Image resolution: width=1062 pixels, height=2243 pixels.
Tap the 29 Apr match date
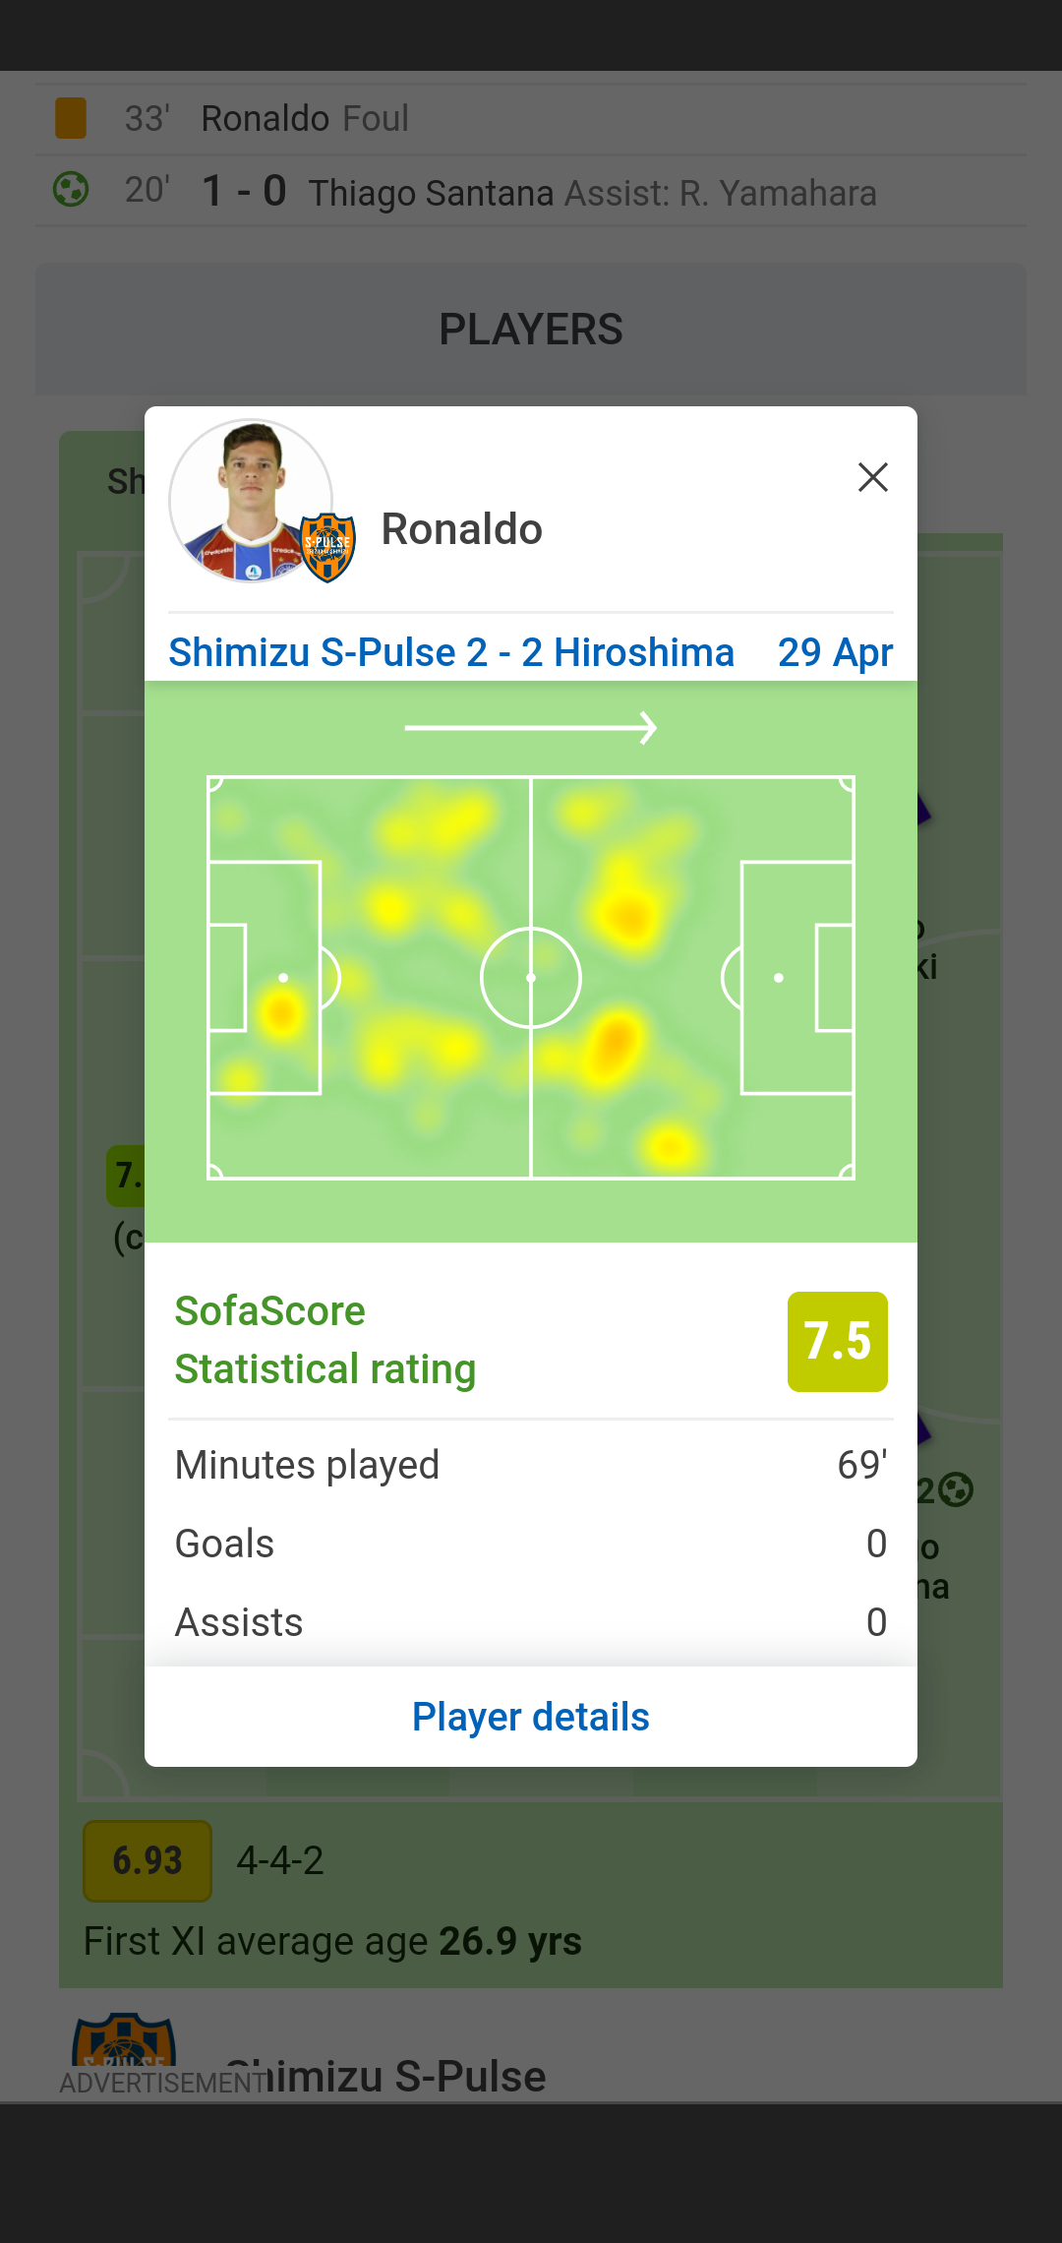click(835, 652)
